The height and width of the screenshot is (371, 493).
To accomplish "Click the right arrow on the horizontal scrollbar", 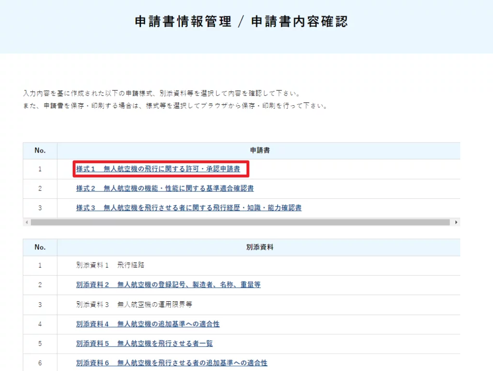I will [x=456, y=222].
